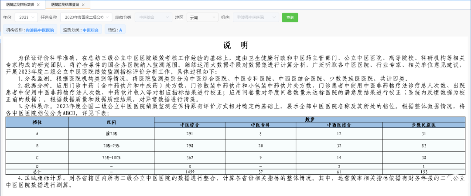The height and width of the screenshot is (196, 471).
Task: Click the value 32 in 中西医结合 column
Action: point(339,146)
